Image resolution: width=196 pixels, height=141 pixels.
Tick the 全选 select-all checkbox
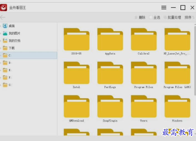click(x=151, y=17)
